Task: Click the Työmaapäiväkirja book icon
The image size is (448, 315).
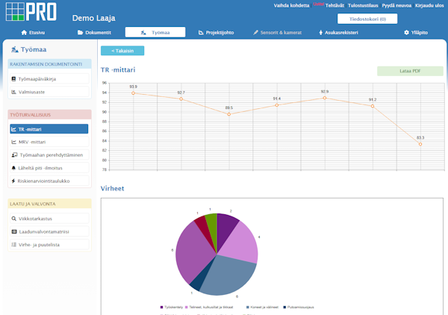Action: [14, 78]
